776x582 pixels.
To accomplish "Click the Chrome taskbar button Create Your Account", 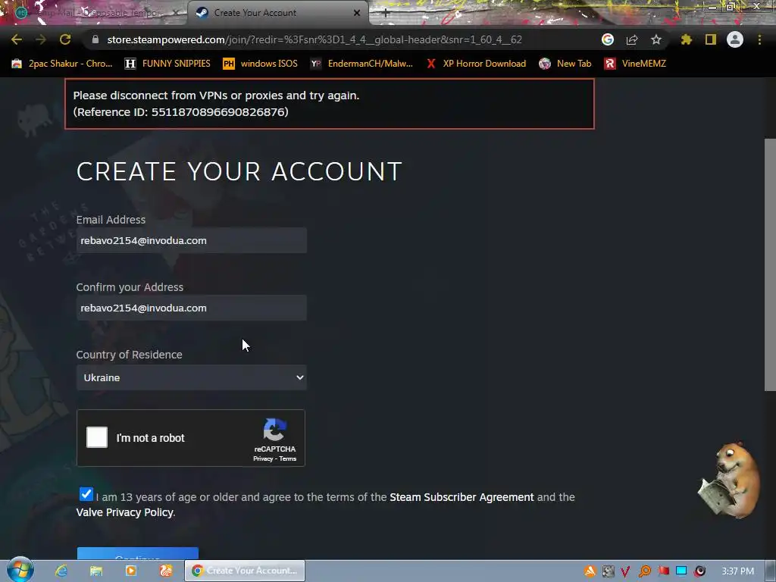I will [245, 571].
